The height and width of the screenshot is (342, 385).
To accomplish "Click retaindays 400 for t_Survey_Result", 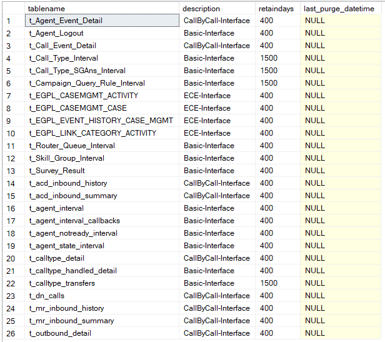I will tap(277, 171).
